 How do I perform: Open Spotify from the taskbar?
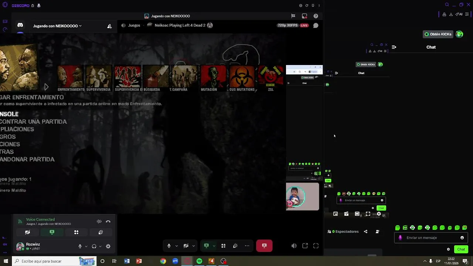pos(199,261)
